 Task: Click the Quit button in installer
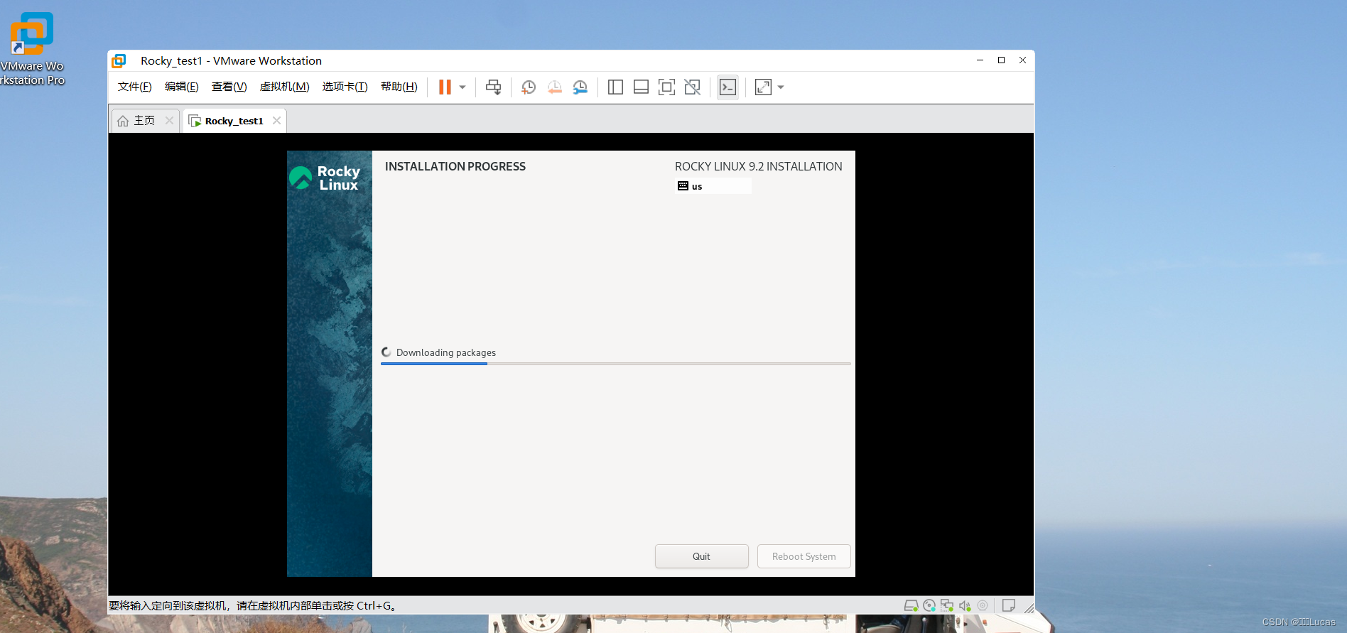[701, 556]
